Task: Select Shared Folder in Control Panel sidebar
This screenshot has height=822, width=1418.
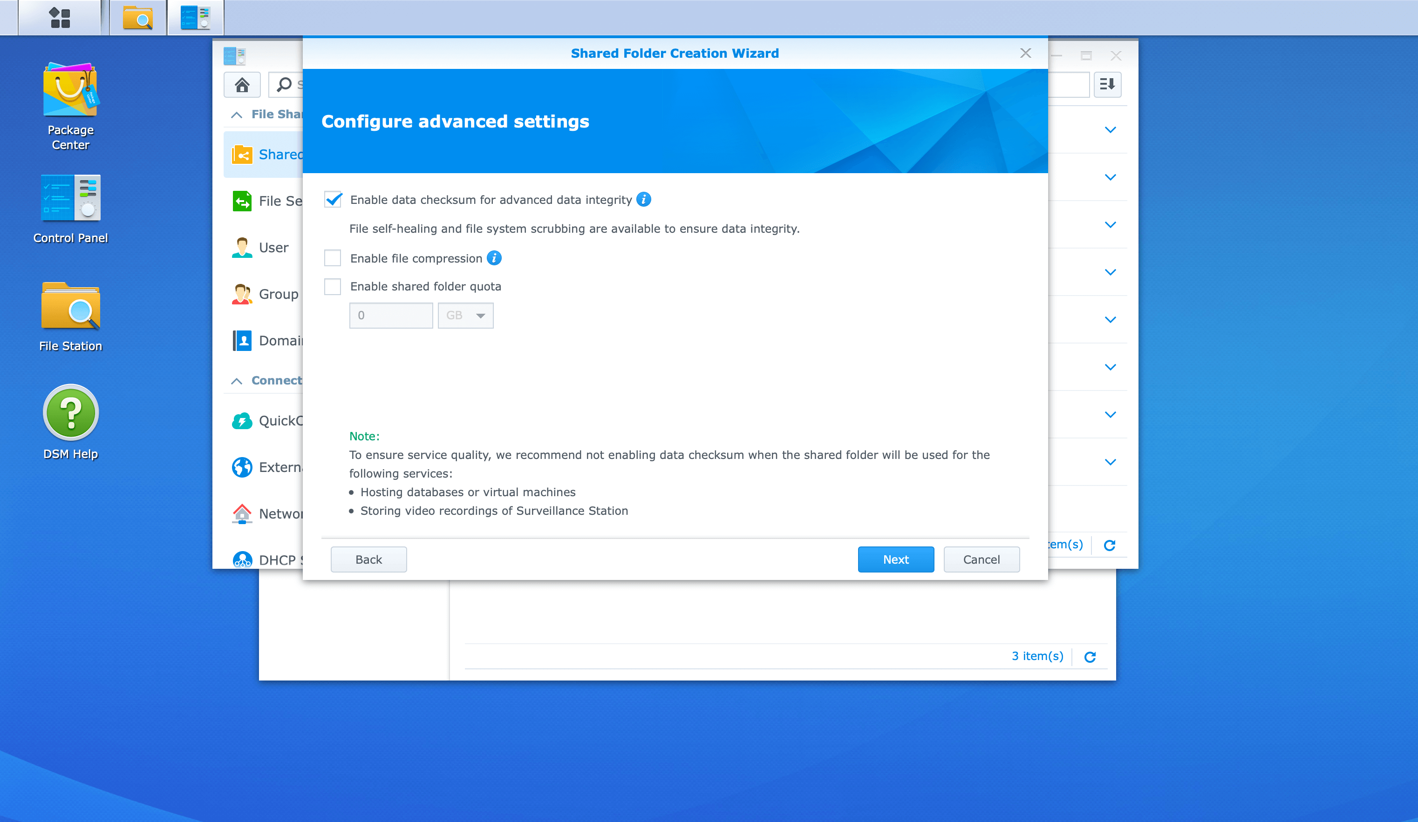Action: coord(263,154)
